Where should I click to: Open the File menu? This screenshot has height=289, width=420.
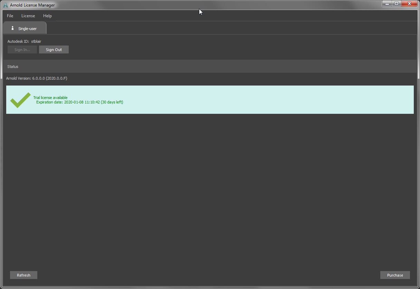click(x=10, y=16)
